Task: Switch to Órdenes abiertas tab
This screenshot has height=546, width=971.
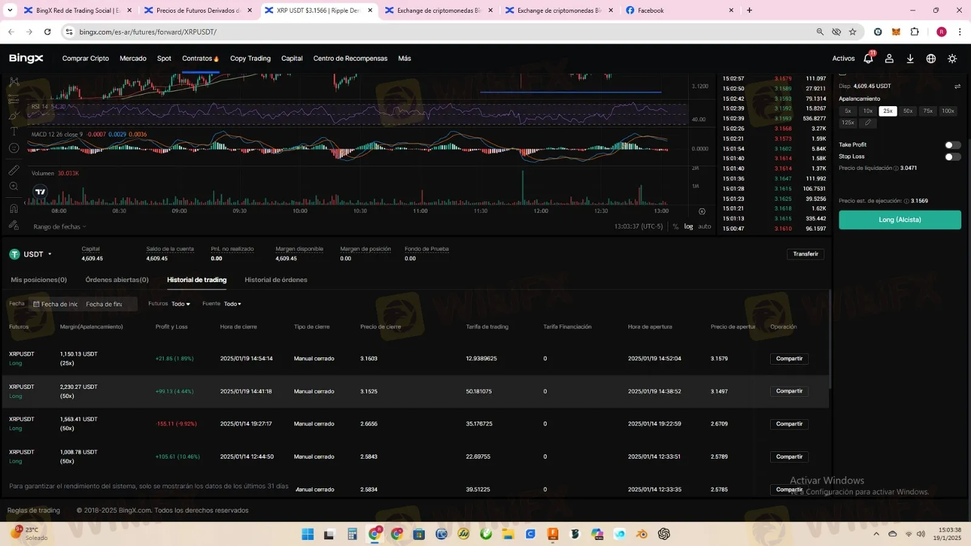Action: click(117, 280)
